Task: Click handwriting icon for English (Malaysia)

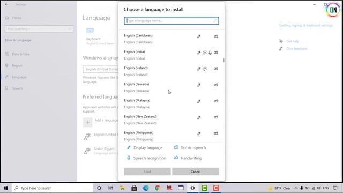Action: tap(215, 101)
